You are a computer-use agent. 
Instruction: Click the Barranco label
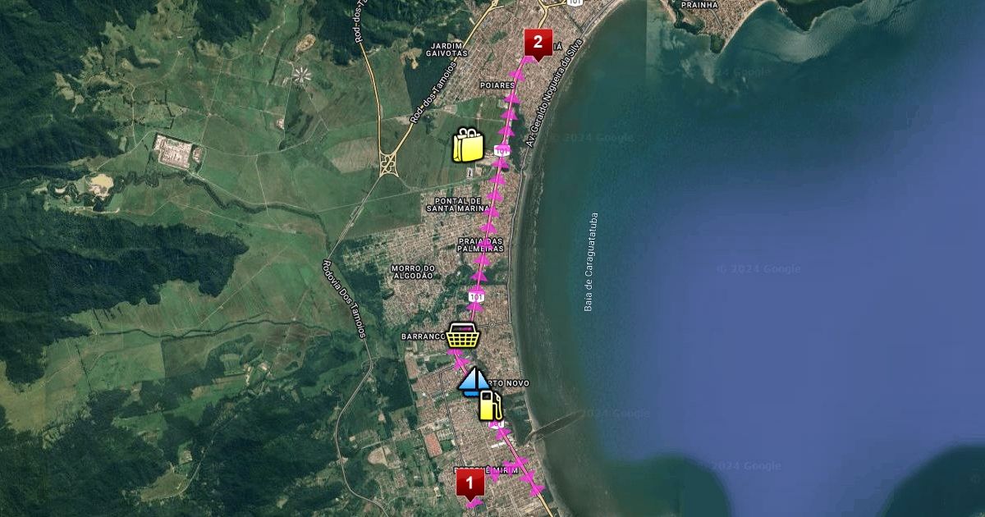pyautogui.click(x=423, y=336)
